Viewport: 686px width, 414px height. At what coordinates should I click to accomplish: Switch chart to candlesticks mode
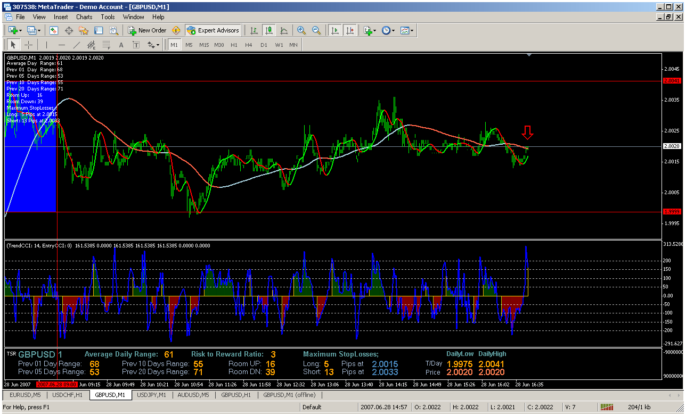(269, 30)
